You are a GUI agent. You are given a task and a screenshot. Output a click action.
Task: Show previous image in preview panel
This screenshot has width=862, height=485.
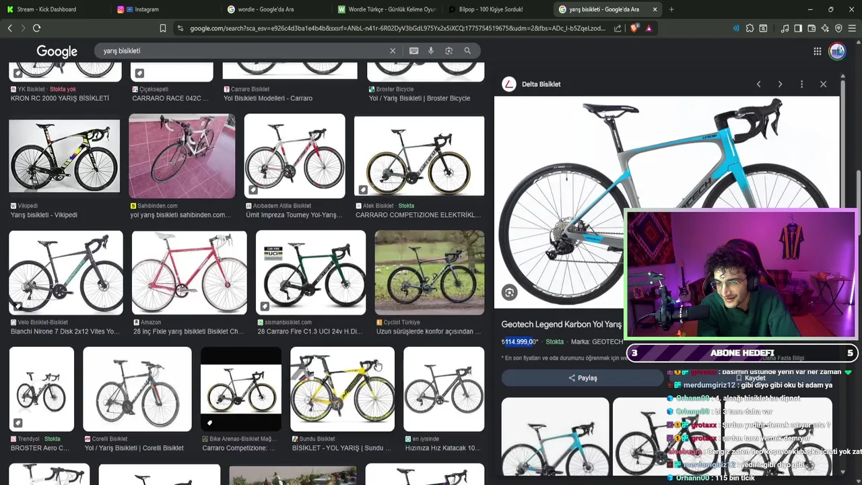pyautogui.click(x=758, y=84)
